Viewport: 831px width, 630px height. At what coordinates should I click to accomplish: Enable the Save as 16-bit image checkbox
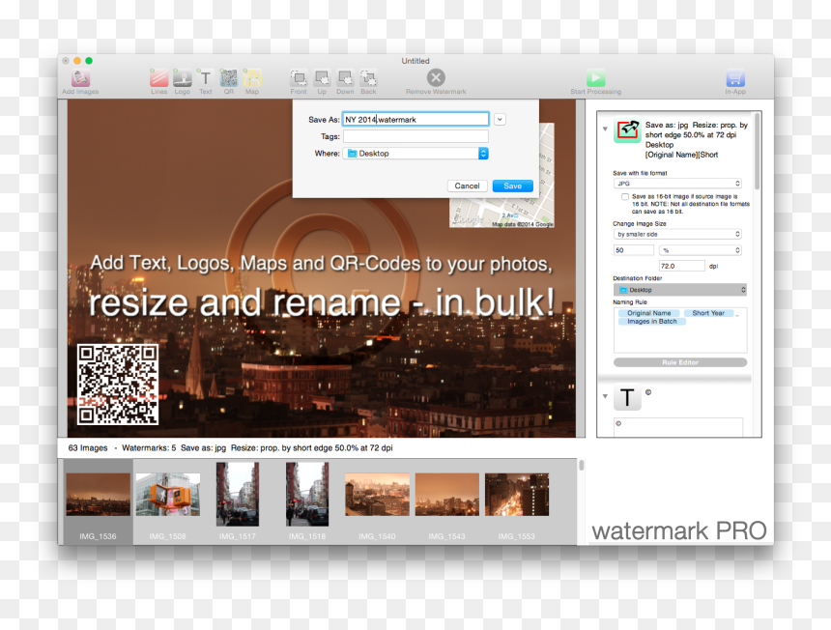point(625,196)
